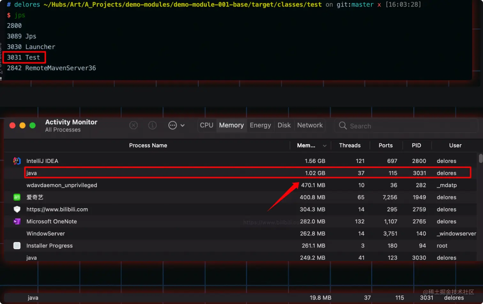Click the 19.8 MB memory value
483x304 pixels.
click(320, 298)
